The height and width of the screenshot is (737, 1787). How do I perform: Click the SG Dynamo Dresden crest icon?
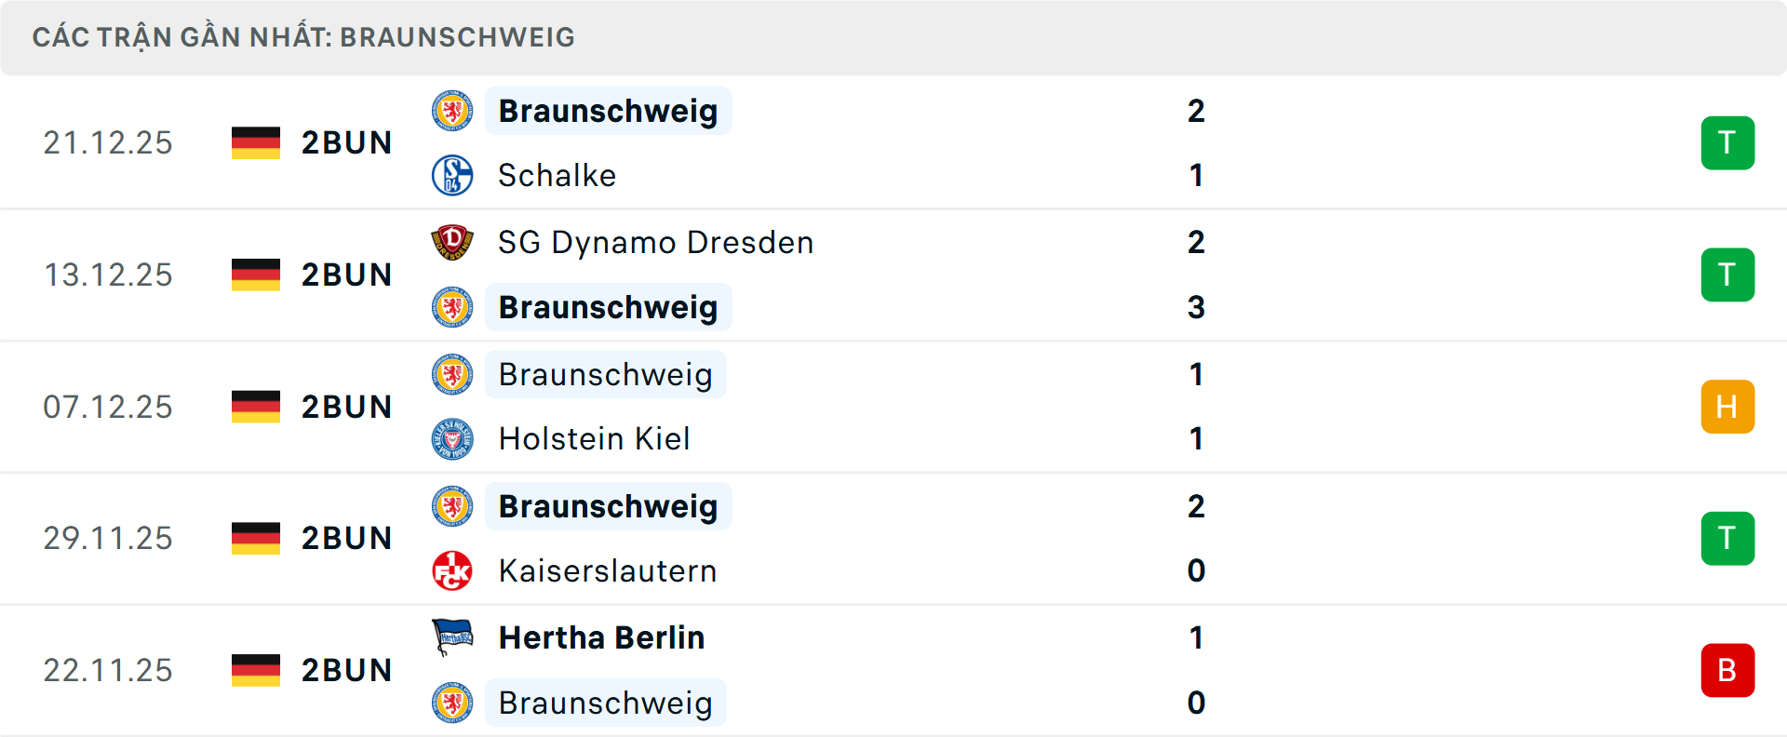tap(452, 242)
